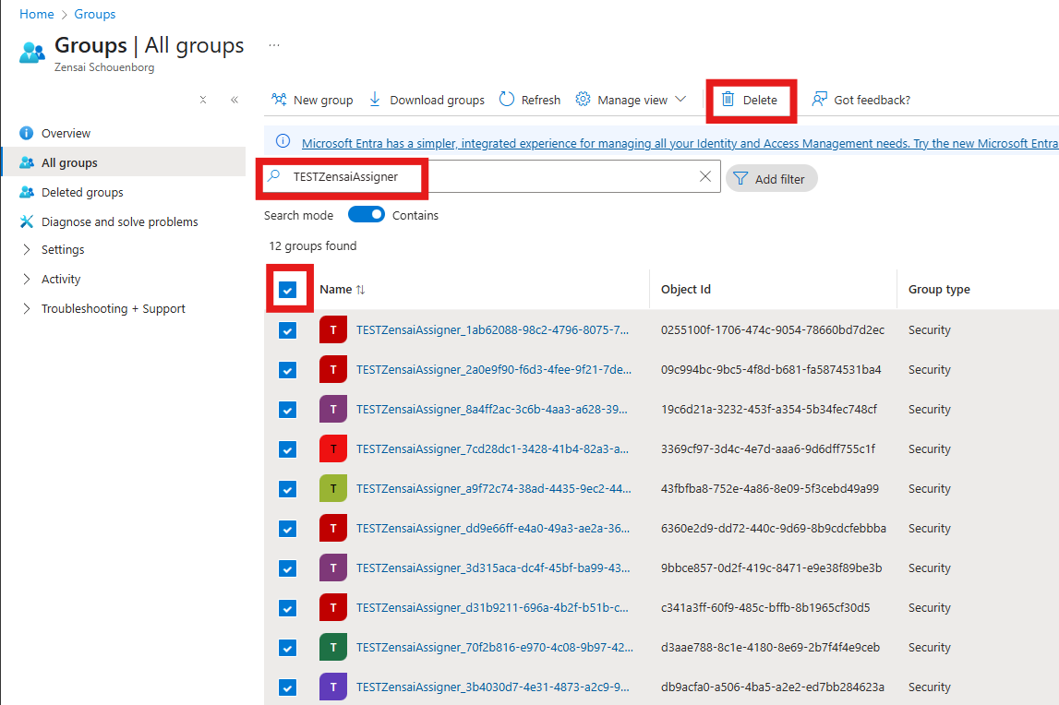
Task: Click the Got feedback person icon
Action: click(x=819, y=100)
